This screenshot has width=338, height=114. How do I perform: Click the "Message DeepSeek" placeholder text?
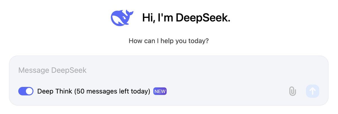click(x=52, y=70)
